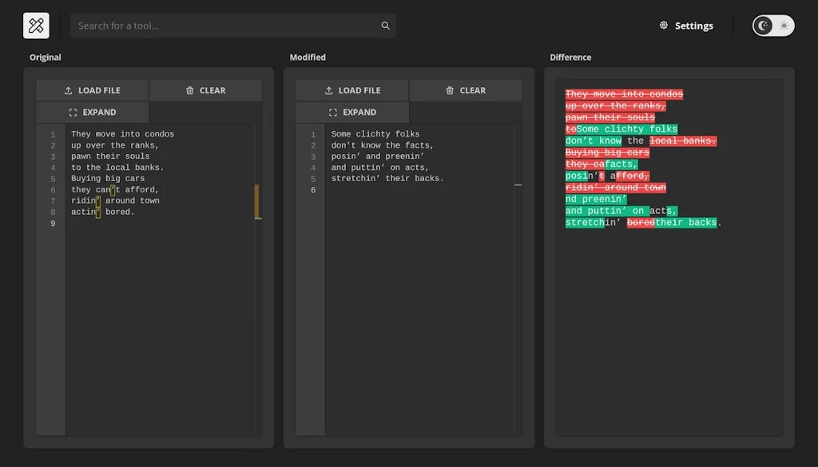Click line 'stretchin’ their backs.' in Modified

coord(387,179)
